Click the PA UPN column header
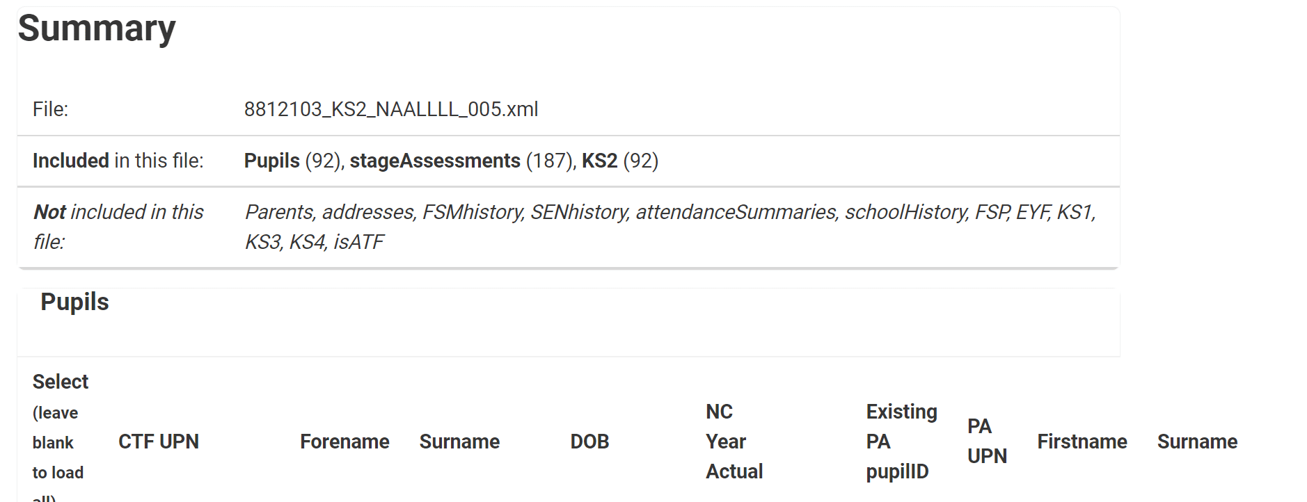Image resolution: width=1307 pixels, height=502 pixels. 986,441
